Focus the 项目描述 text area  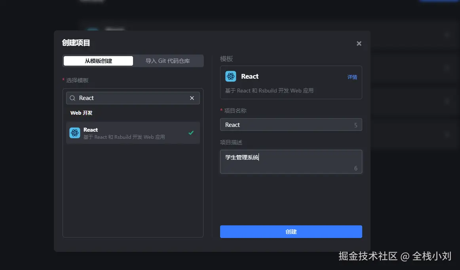[x=291, y=162]
